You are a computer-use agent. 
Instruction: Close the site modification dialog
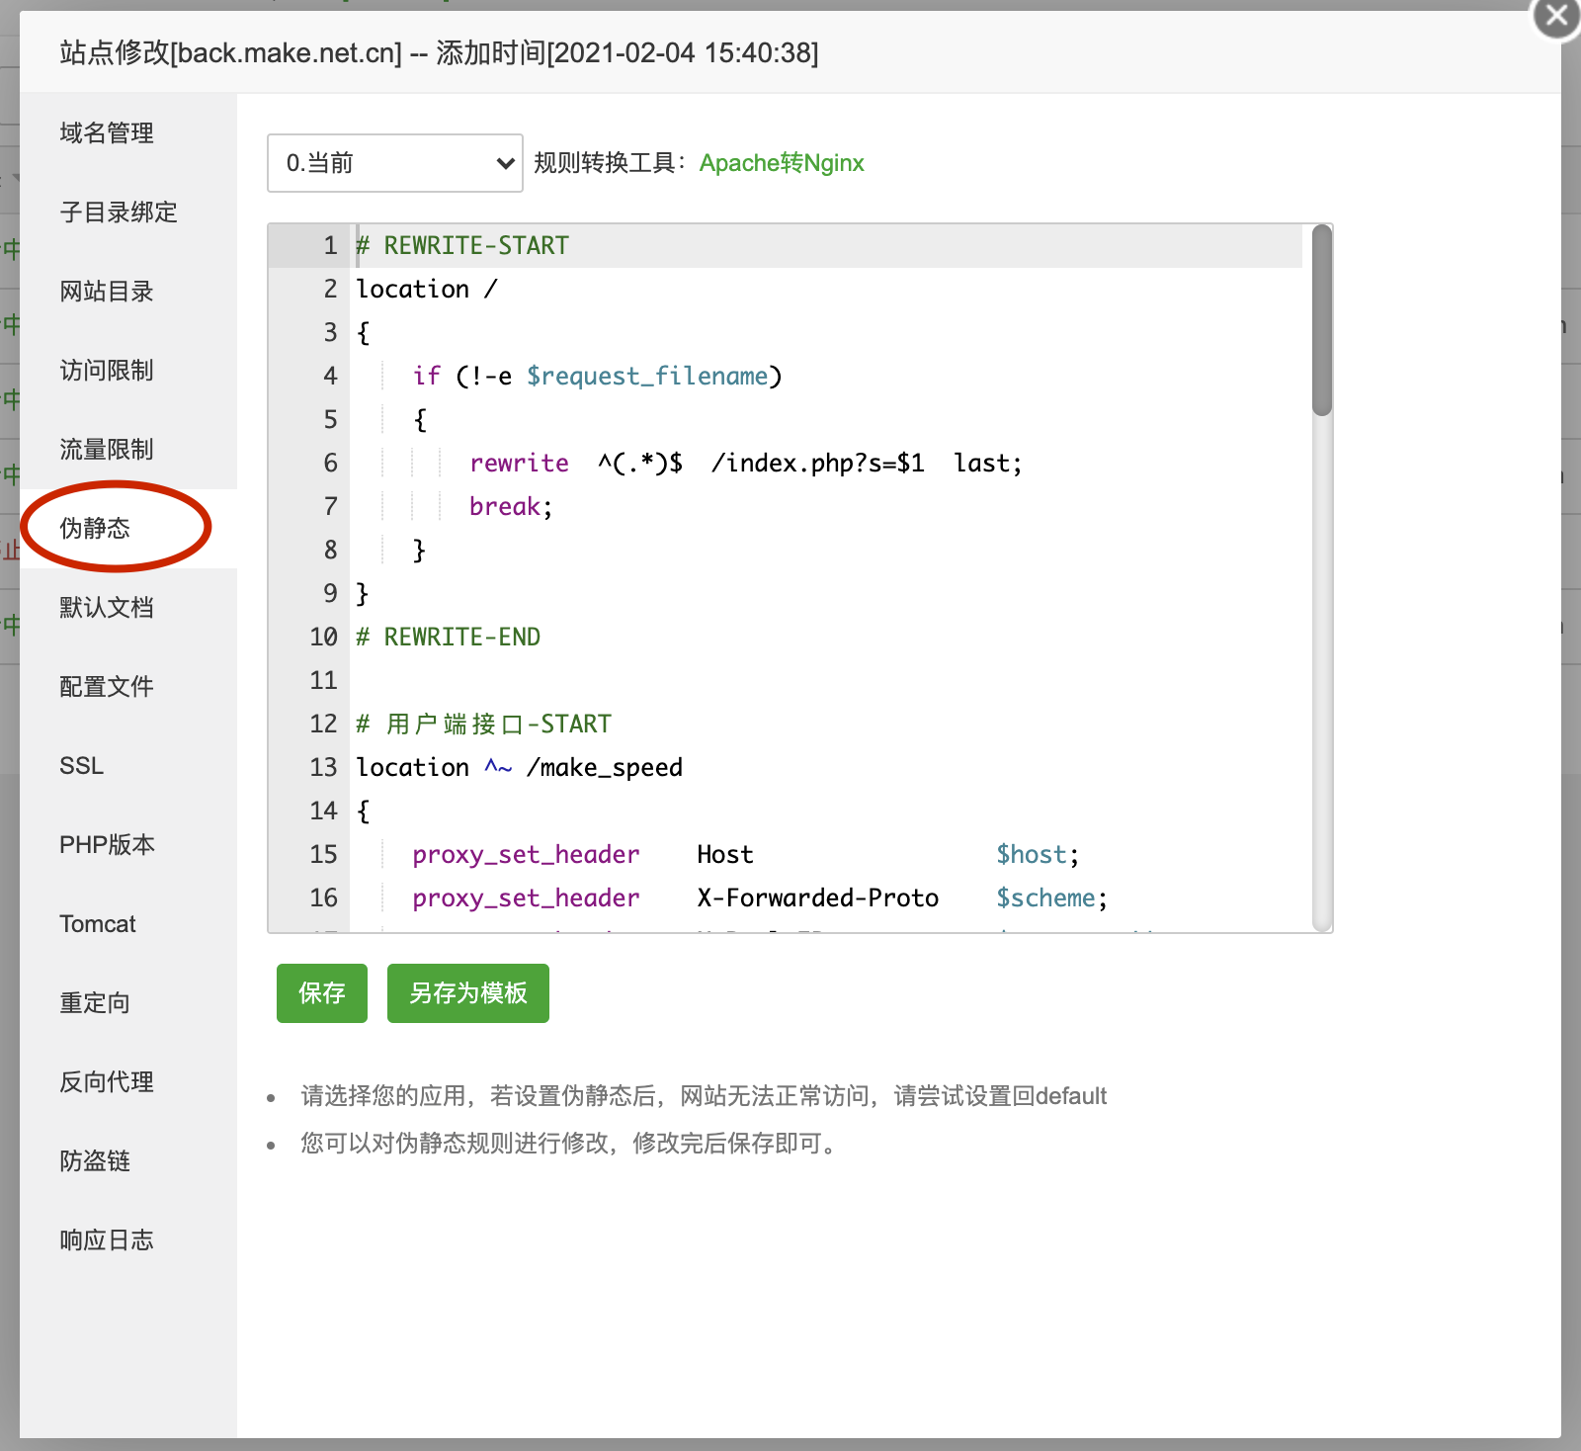1556,17
